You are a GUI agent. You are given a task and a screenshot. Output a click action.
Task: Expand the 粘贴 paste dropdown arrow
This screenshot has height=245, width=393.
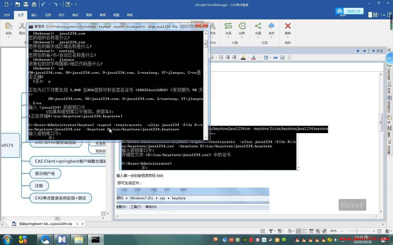pos(8,37)
